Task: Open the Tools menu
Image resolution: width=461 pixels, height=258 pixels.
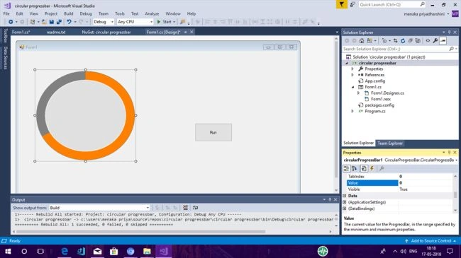Action: click(x=120, y=13)
